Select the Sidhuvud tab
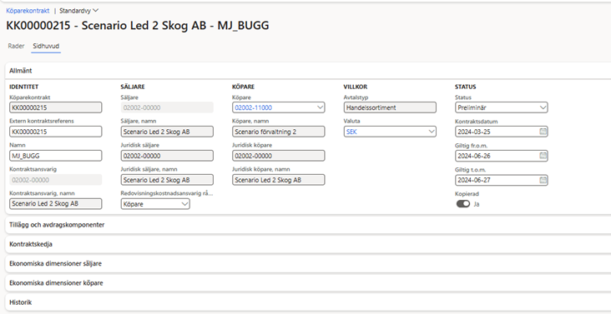Viewport: 611px width, 314px height. pos(46,47)
